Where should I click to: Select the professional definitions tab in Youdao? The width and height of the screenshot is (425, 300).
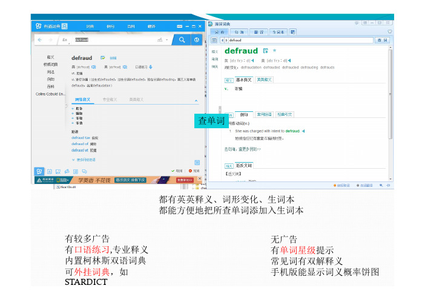point(110,100)
